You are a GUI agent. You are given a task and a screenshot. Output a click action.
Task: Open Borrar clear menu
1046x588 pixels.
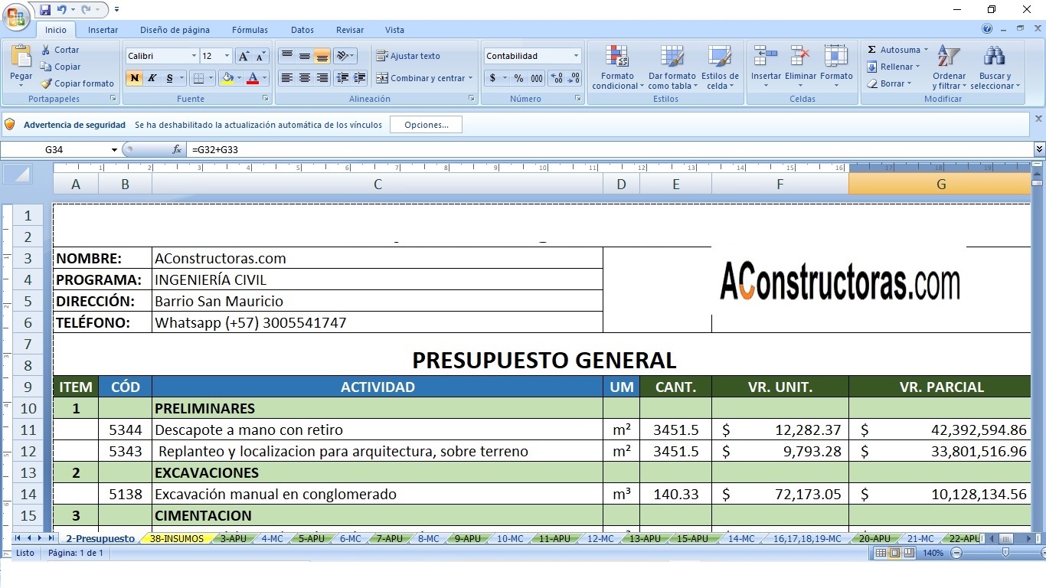(890, 83)
